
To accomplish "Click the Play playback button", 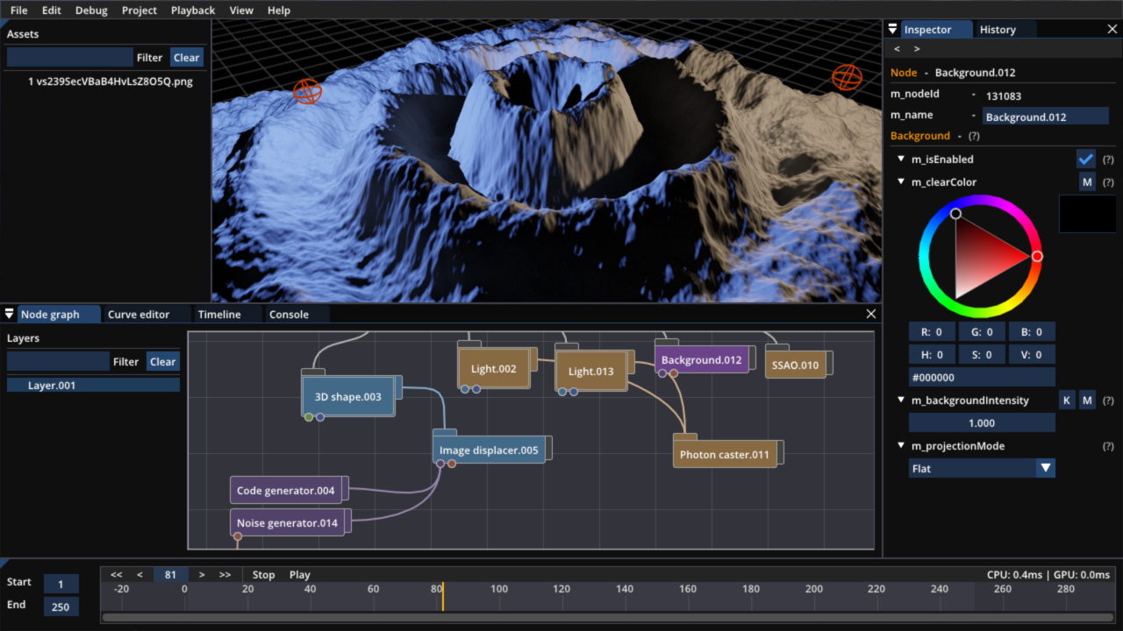I will point(300,575).
